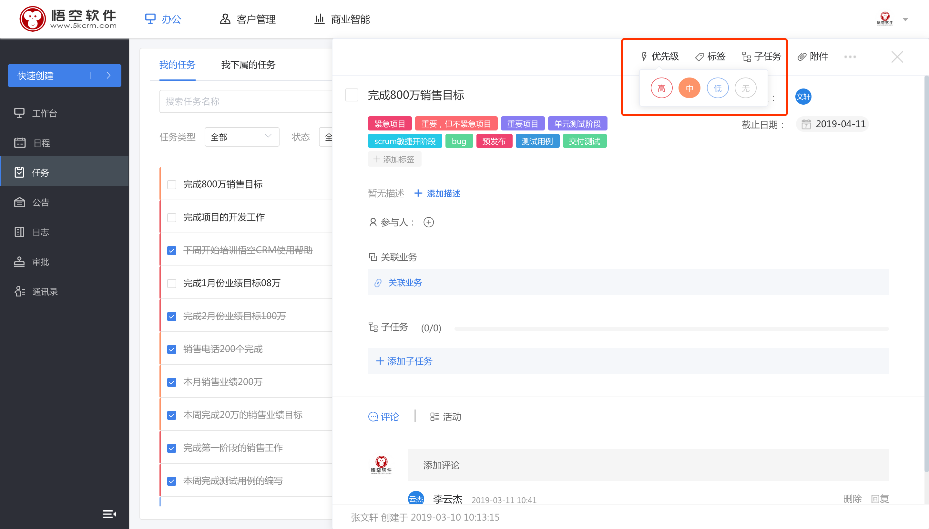Screen dimensions: 929x529
Task: Switch to the 活动 tab
Action: point(445,416)
